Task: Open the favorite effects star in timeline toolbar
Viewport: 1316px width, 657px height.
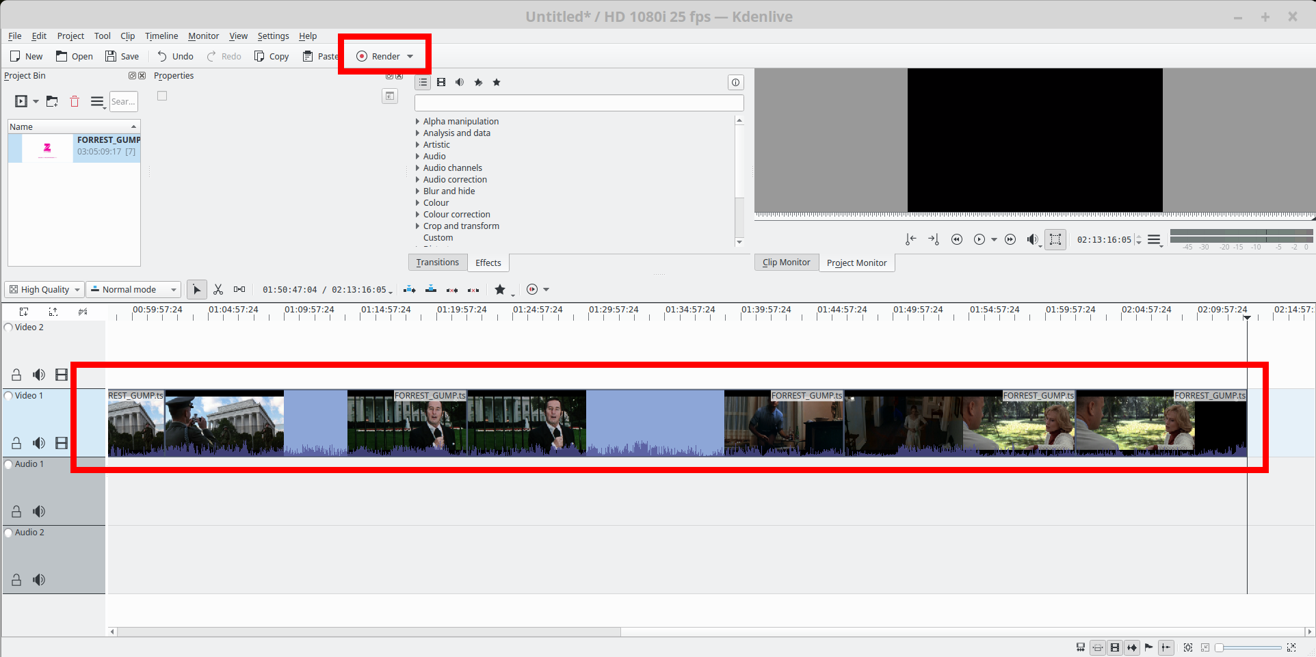Action: click(x=500, y=290)
